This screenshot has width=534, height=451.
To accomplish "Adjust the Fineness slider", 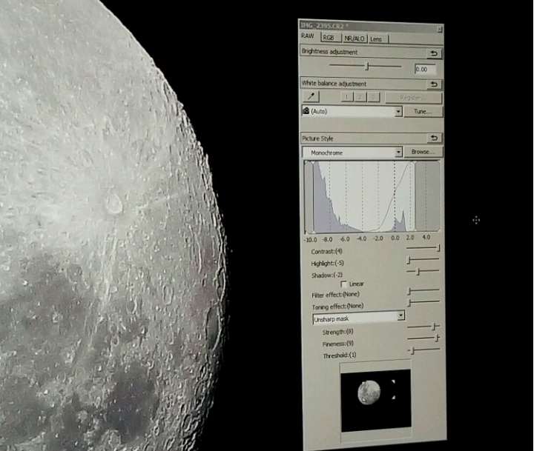I will pyautogui.click(x=423, y=338).
